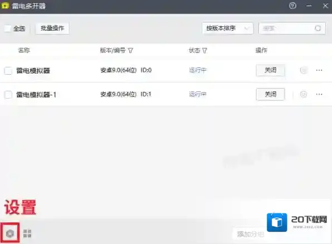Minimize the 雷电多开器 window

coord(309,6)
